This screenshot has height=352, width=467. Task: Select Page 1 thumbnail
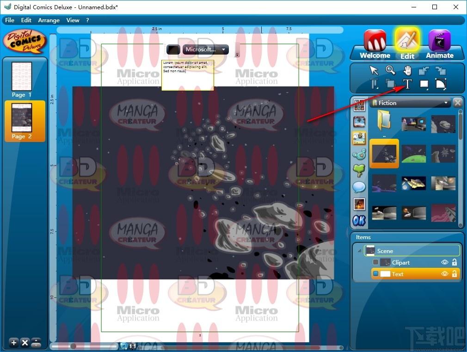21,79
